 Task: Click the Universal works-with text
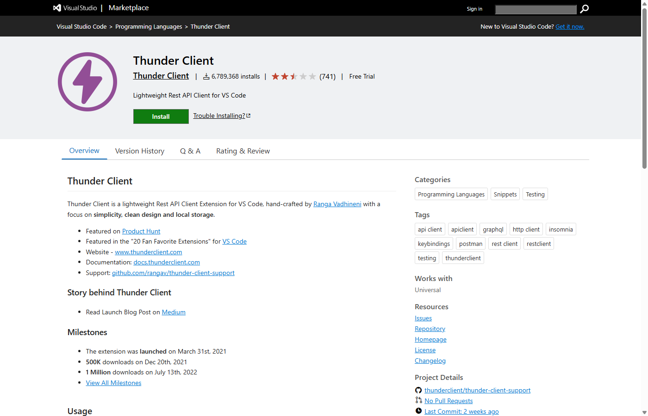pyautogui.click(x=428, y=290)
